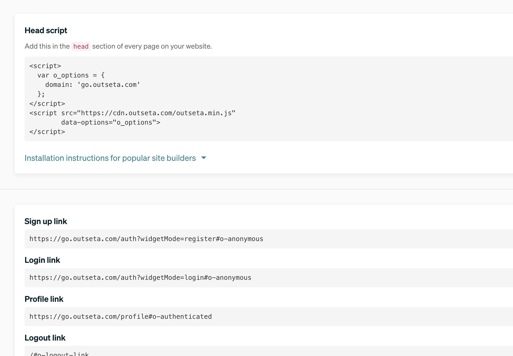The width and height of the screenshot is (513, 356).
Task: Click the Head script heading
Action: pos(46,30)
